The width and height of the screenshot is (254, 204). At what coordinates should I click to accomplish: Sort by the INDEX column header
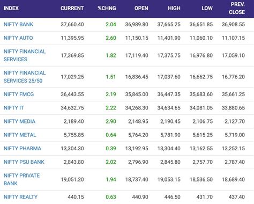coord(11,8)
